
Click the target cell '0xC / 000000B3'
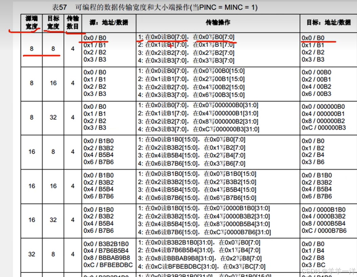324,128
